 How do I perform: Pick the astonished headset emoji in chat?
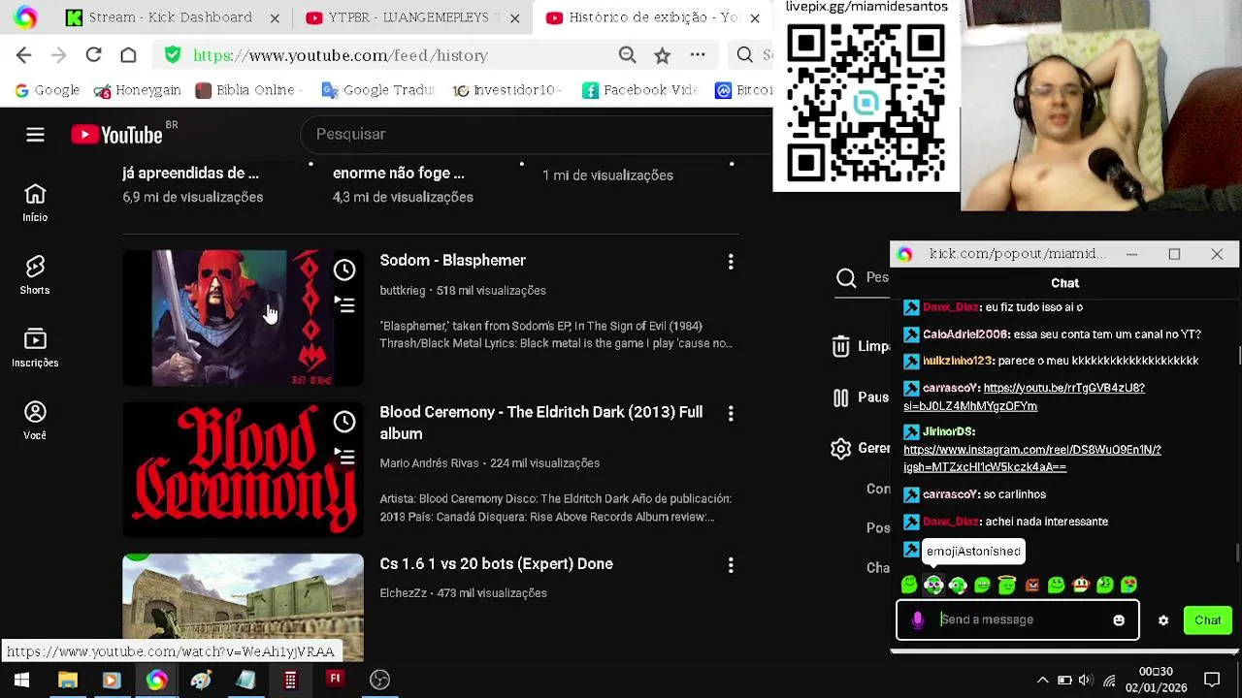[x=933, y=585]
